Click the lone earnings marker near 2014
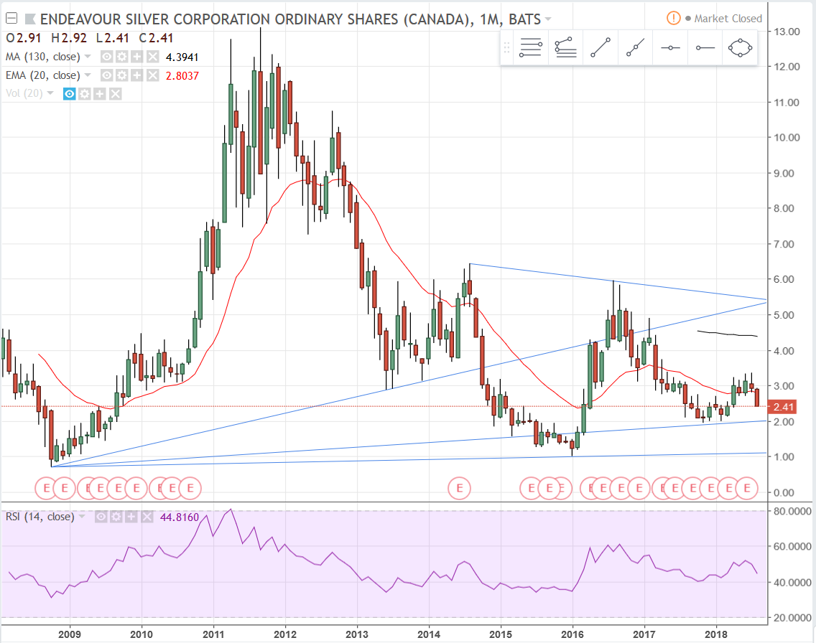 point(460,488)
